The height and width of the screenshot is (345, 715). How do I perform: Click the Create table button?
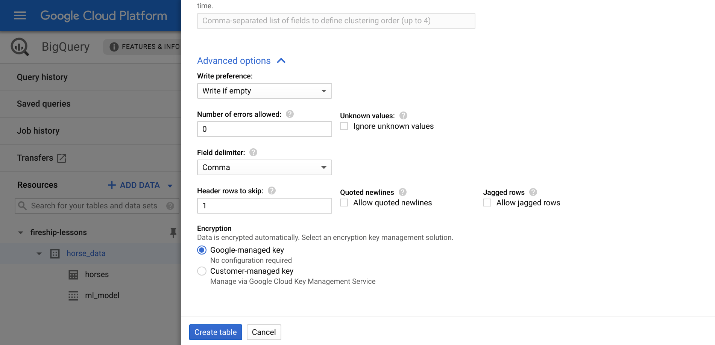point(215,332)
